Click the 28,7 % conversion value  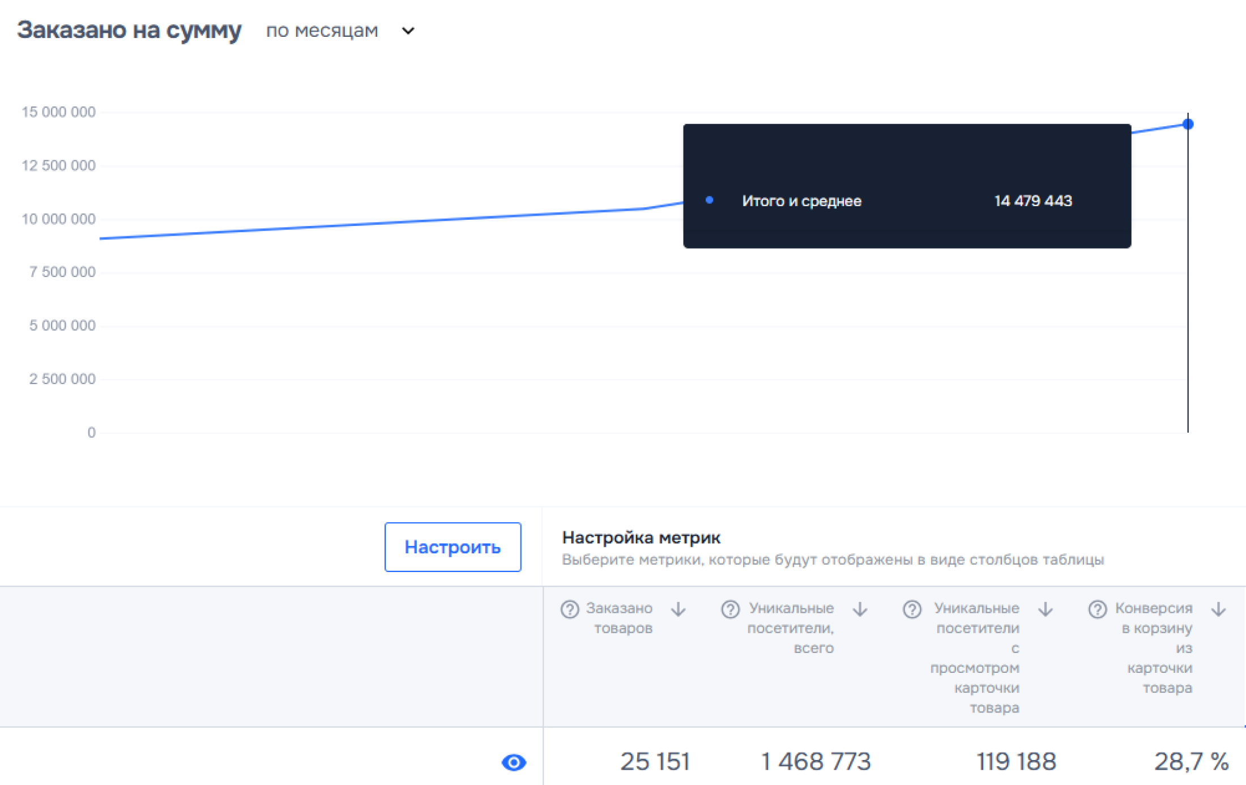click(x=1191, y=762)
